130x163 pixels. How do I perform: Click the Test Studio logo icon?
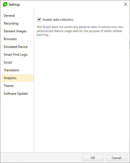5,4
